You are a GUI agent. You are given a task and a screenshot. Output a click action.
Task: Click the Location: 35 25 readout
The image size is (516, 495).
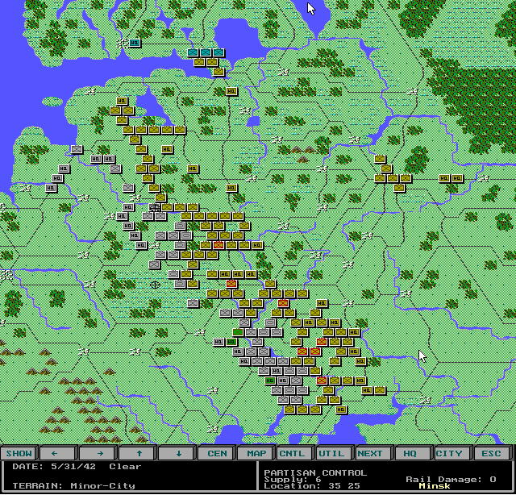point(312,486)
